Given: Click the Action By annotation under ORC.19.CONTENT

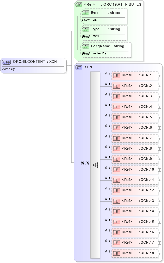Looking at the screenshot, I should point(8,69).
